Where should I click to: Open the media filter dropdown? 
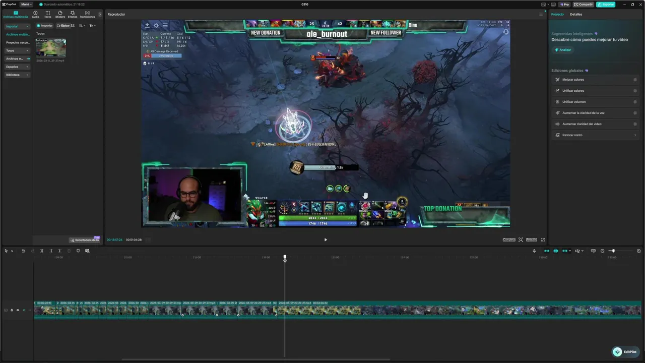(x=92, y=26)
